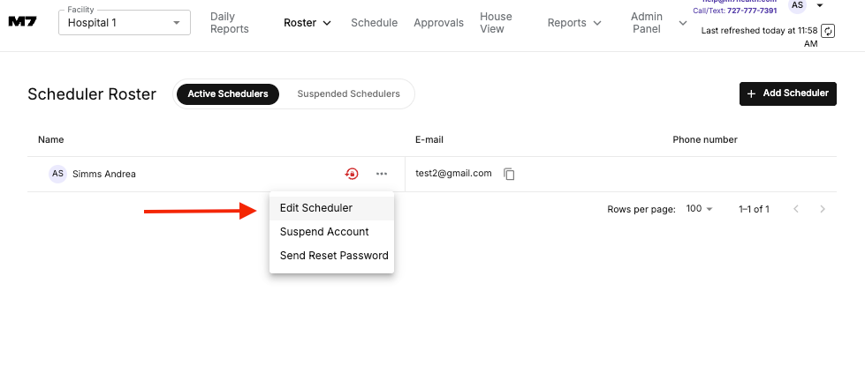Go to next page arrow
Image resolution: width=865 pixels, height=373 pixels.
tap(823, 209)
